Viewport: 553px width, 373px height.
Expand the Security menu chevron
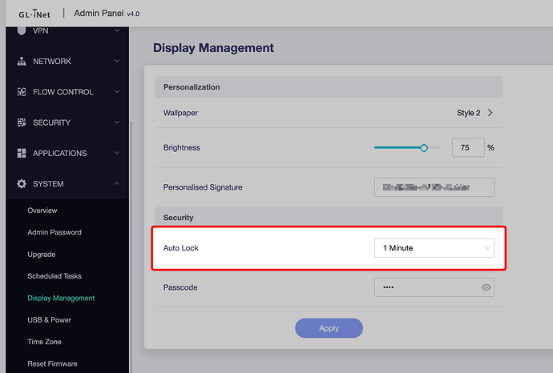click(117, 122)
